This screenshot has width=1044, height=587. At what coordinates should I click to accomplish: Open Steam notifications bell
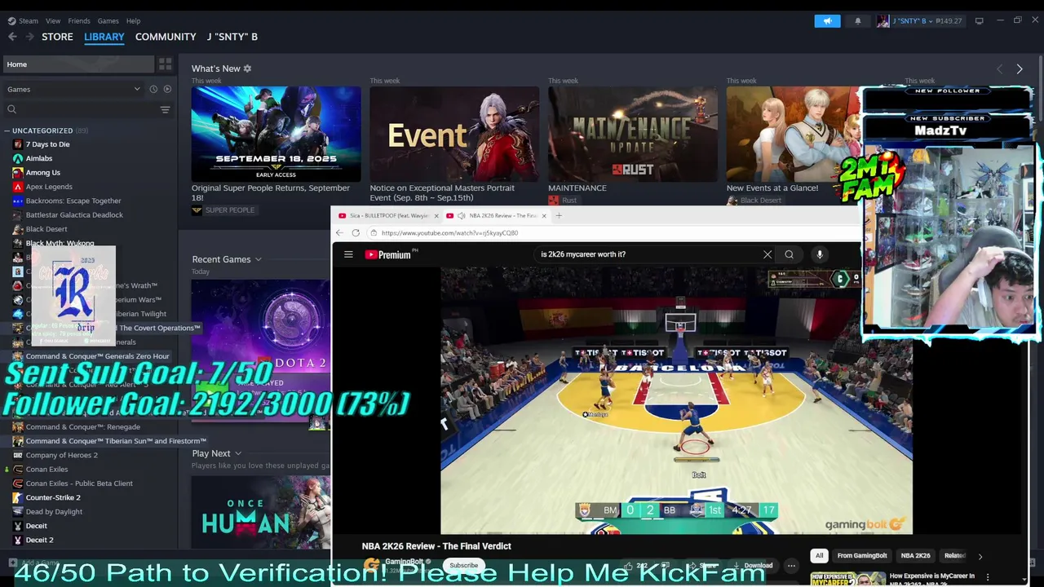pyautogui.click(x=857, y=21)
